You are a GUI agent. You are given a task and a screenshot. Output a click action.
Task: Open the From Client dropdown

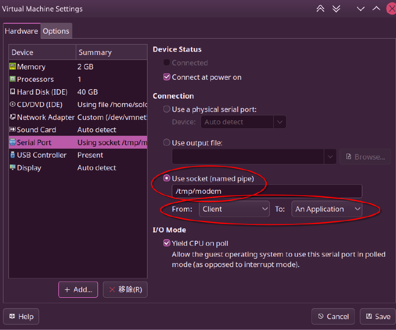[234, 209]
